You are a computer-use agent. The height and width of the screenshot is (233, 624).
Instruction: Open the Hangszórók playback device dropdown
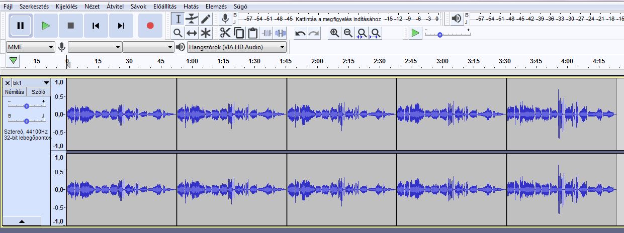click(236, 47)
